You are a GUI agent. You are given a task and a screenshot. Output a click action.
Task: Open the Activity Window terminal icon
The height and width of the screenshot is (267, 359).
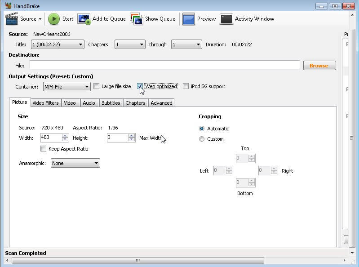click(226, 19)
